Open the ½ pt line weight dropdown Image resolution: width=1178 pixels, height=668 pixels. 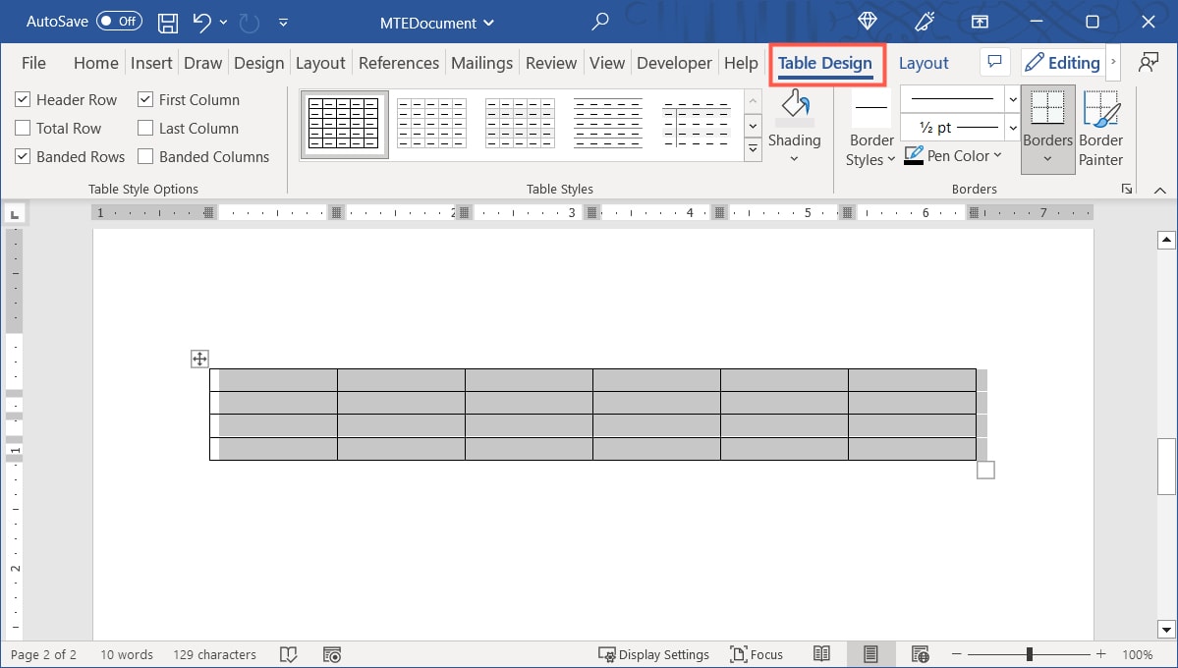pyautogui.click(x=1012, y=127)
